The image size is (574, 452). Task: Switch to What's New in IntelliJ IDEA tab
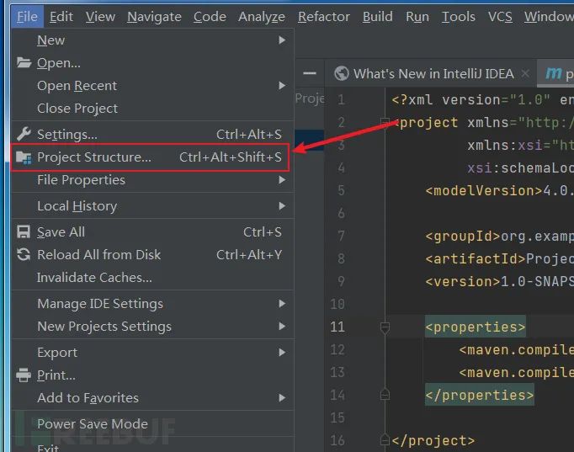[431, 73]
